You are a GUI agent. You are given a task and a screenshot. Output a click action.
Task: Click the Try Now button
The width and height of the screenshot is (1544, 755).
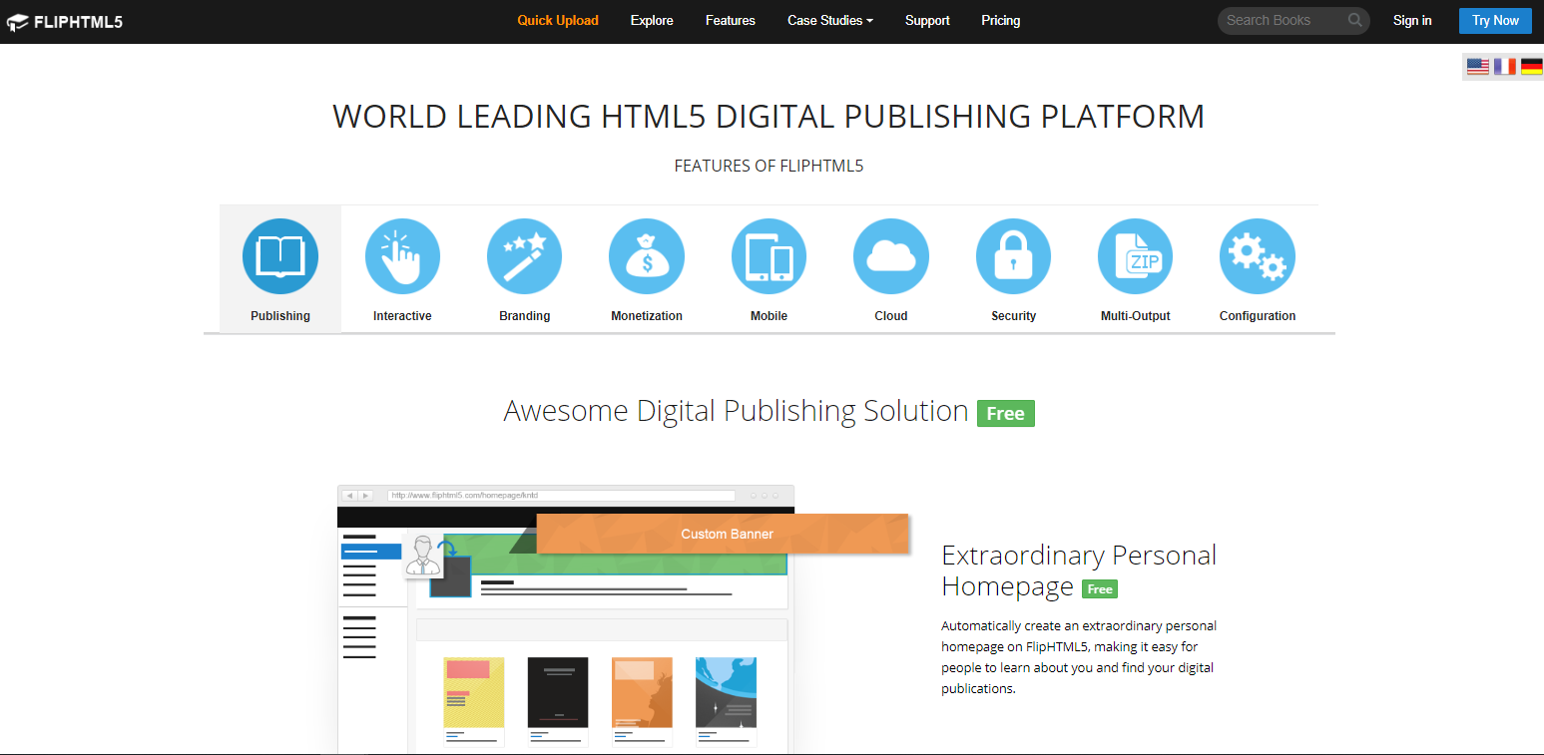coord(1495,20)
